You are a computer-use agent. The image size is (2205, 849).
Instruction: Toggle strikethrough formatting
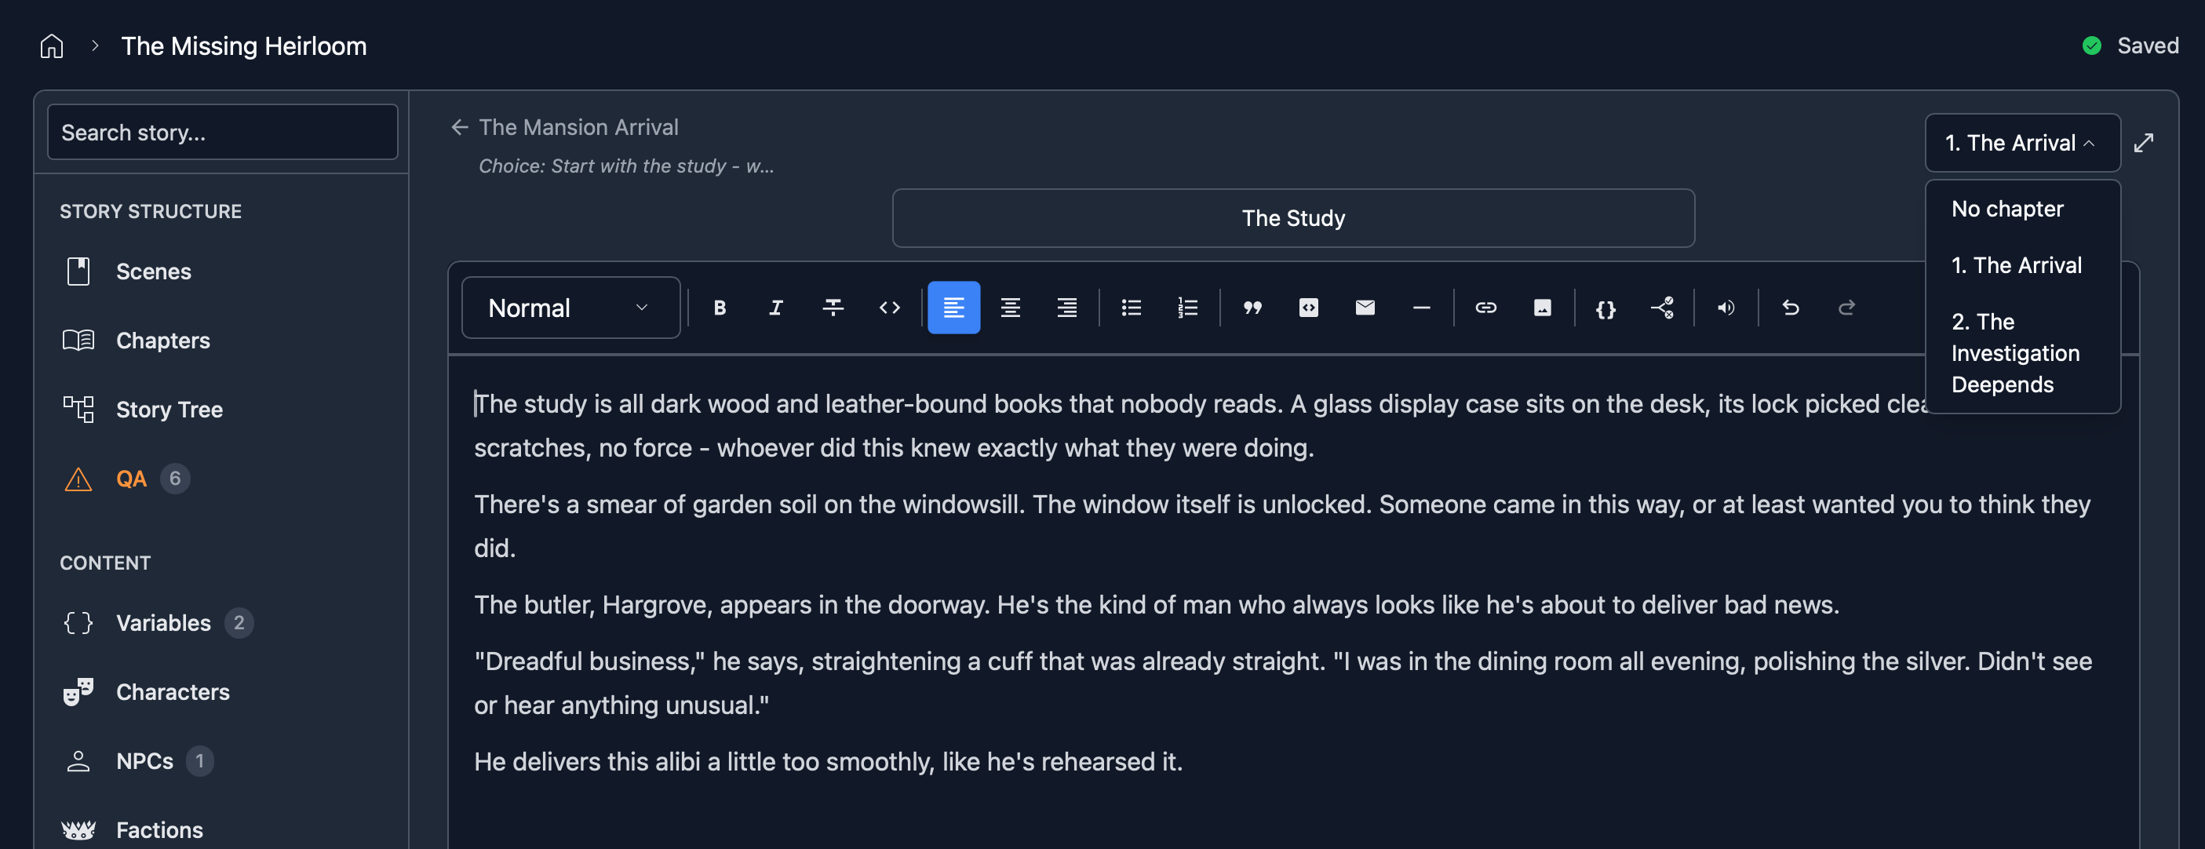tap(833, 308)
